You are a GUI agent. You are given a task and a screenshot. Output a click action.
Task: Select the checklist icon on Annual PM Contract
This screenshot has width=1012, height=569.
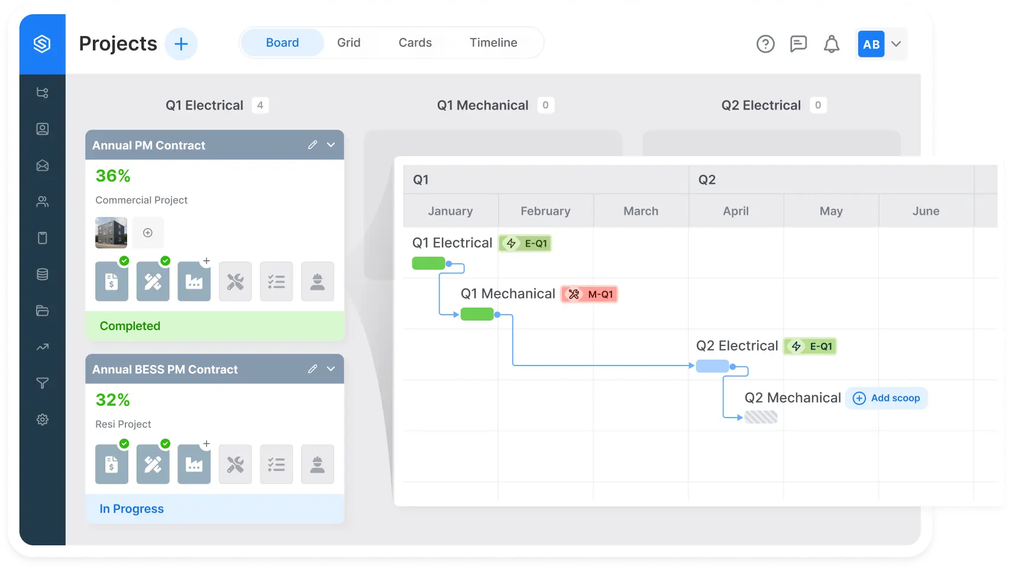pos(276,282)
